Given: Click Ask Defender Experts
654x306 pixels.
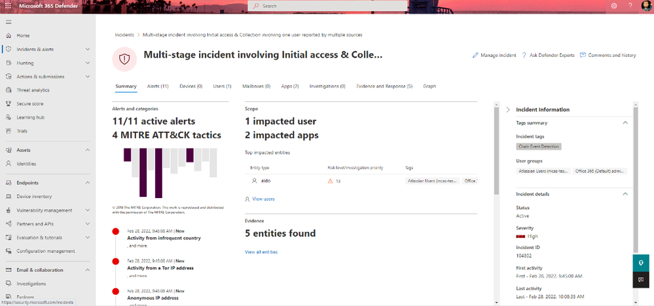Looking at the screenshot, I should coord(548,55).
